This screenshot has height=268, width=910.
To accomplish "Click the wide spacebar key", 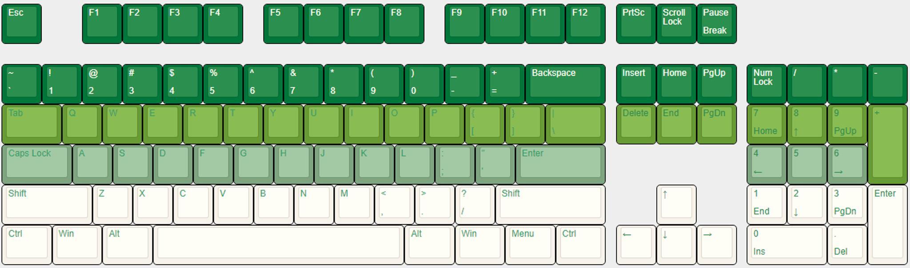I will pyautogui.click(x=279, y=244).
